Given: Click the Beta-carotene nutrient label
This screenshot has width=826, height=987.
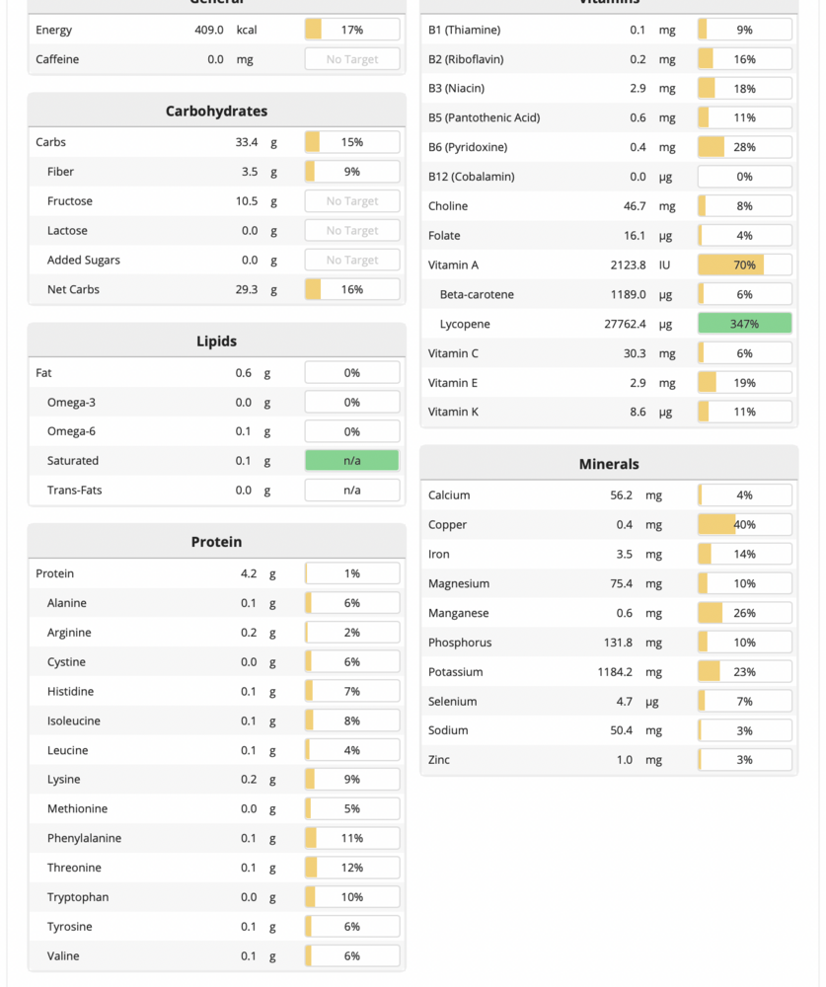Looking at the screenshot, I should [477, 295].
